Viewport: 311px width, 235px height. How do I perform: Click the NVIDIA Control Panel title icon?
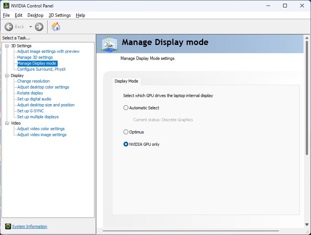click(6, 6)
